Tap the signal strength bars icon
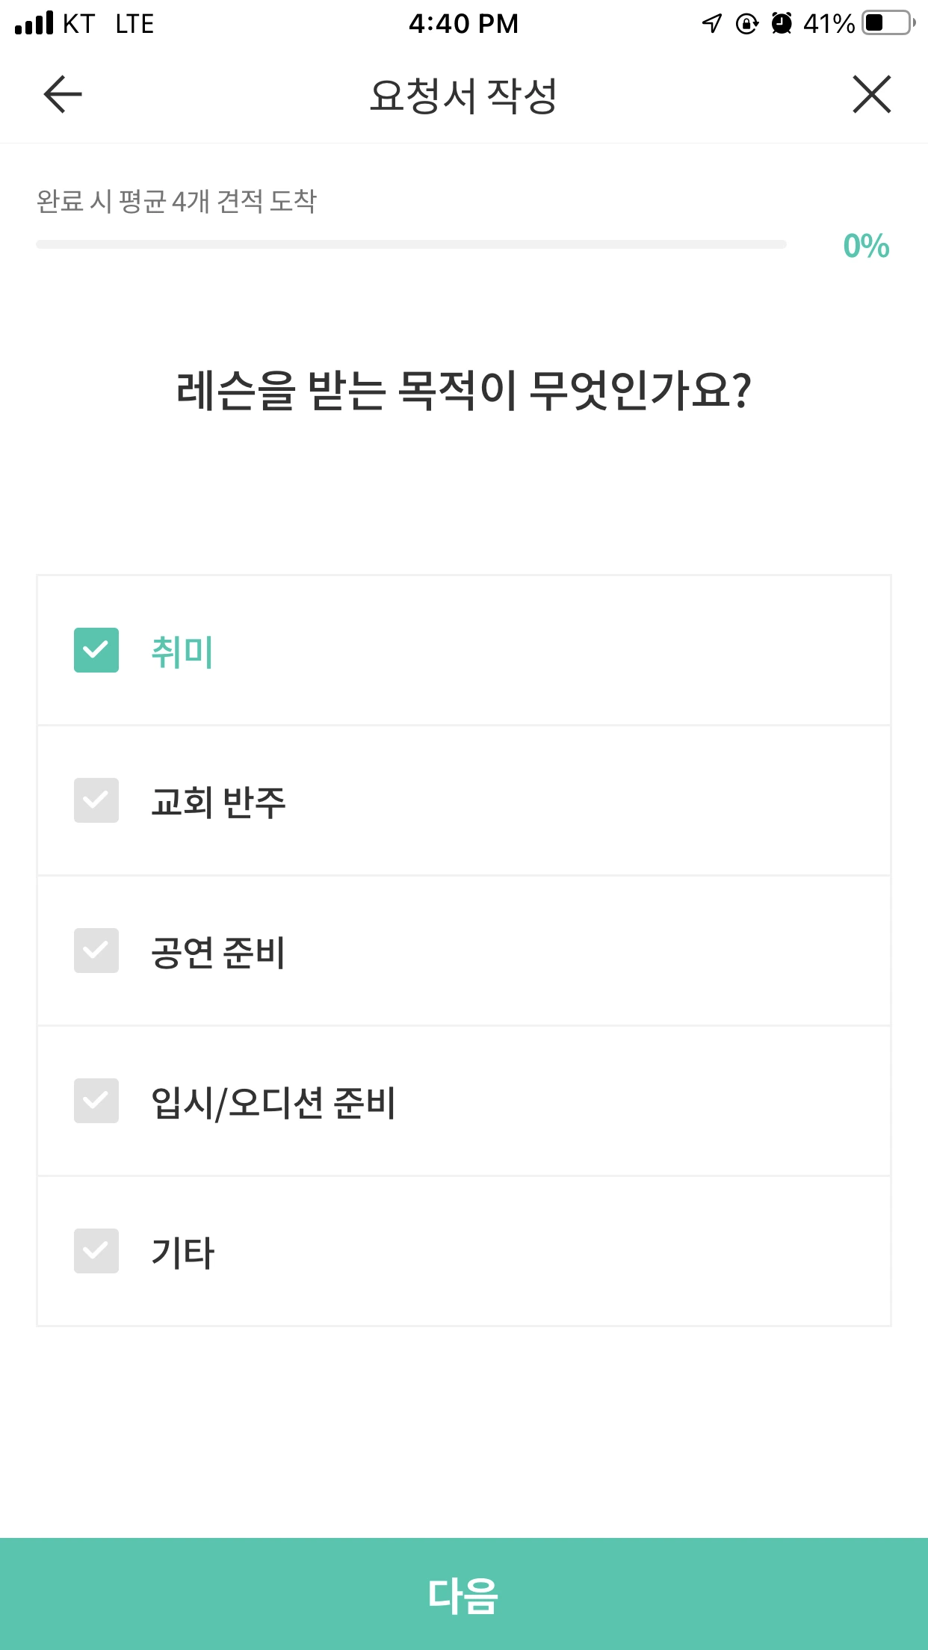The height and width of the screenshot is (1650, 928). [34, 23]
